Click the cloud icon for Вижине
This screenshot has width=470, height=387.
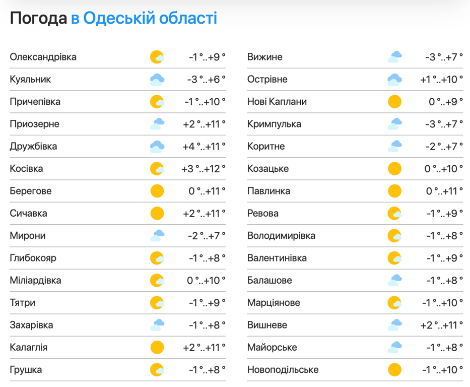[394, 57]
